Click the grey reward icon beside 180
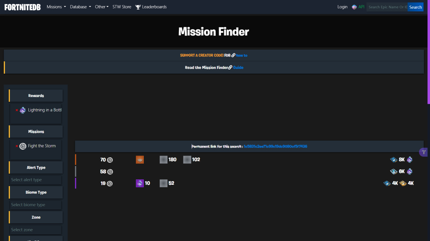Screen dimensions: 430x241 pos(164,160)
